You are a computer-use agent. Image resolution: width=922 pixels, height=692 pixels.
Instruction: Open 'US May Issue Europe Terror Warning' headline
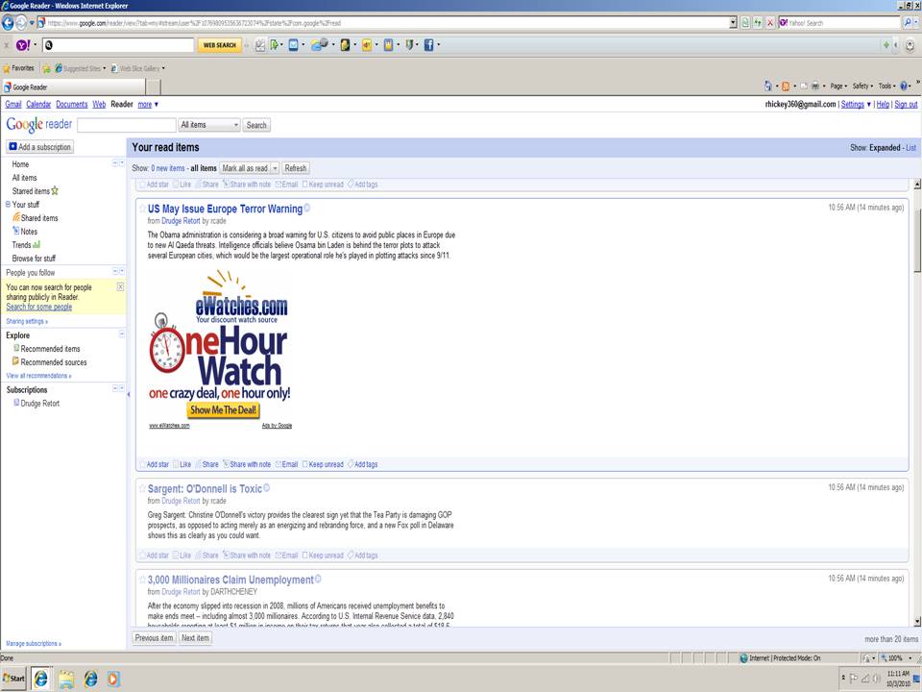click(x=225, y=209)
